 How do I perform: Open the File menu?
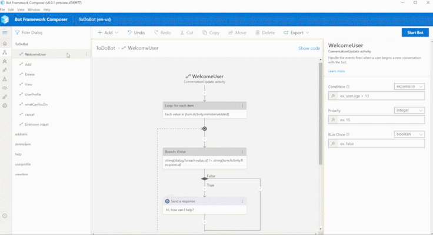(2, 9)
